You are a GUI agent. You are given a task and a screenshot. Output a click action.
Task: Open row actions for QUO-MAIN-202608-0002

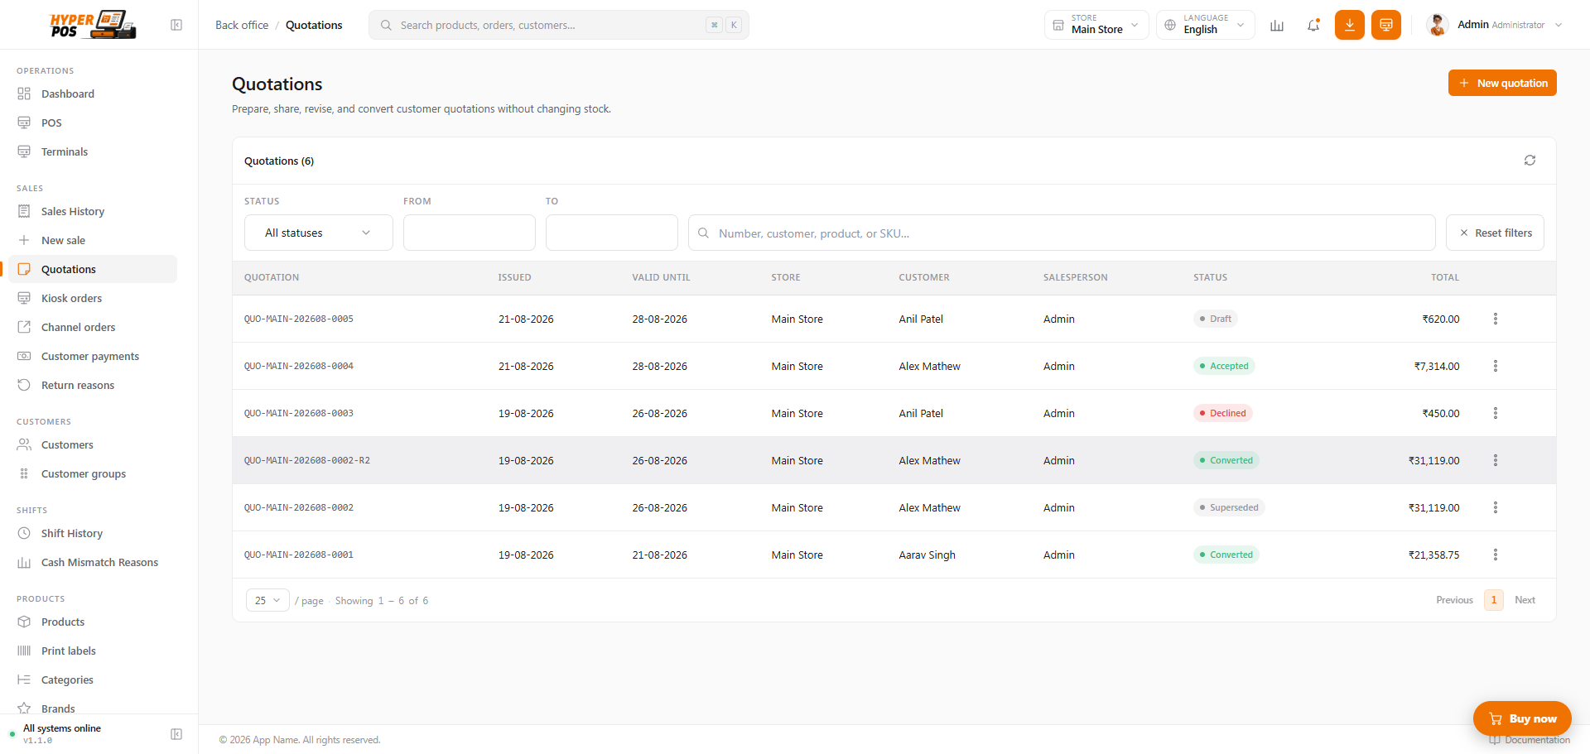[1496, 507]
